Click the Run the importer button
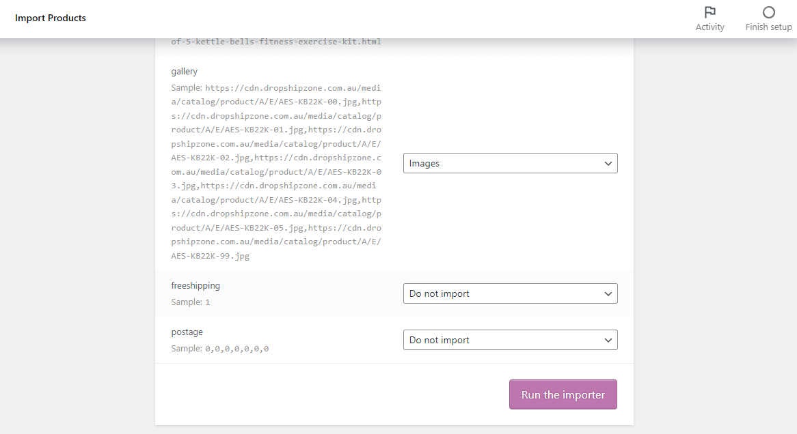Screen dimensions: 797x434 (563, 394)
